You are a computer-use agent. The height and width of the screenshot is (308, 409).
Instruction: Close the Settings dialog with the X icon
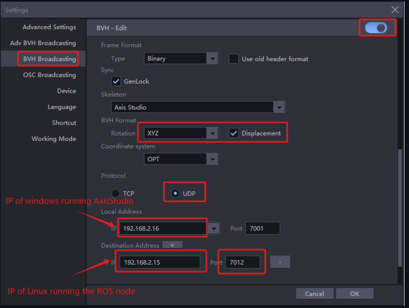[x=395, y=10]
